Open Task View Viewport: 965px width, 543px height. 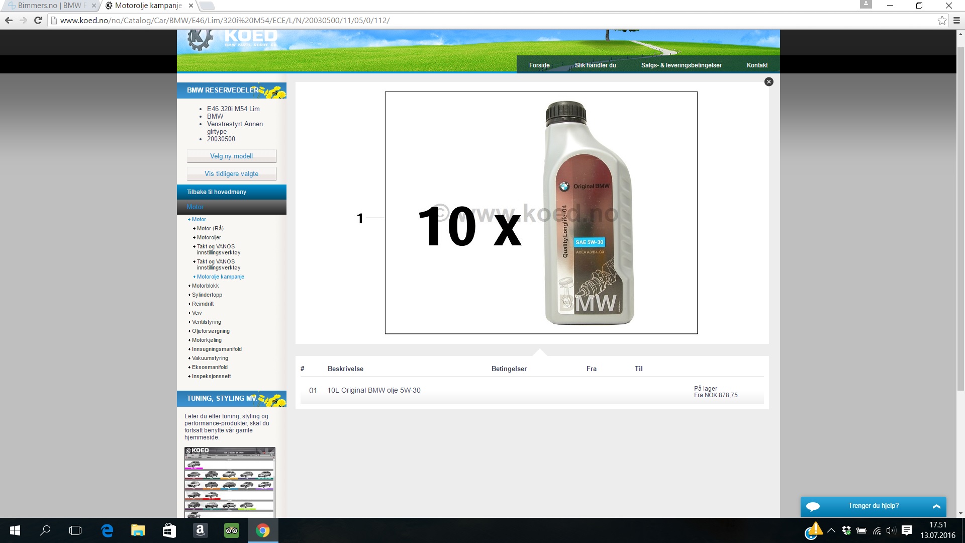(x=75, y=530)
